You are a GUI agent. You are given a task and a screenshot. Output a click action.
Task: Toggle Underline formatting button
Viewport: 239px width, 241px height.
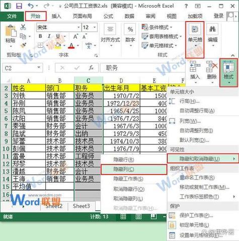point(58,36)
